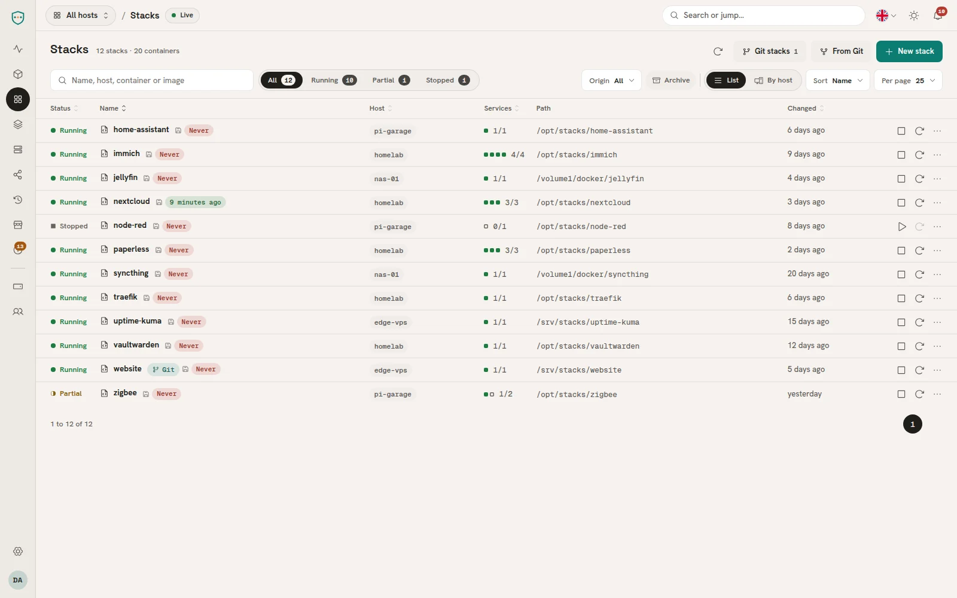
Task: Stop the immich stack
Action: (901, 155)
